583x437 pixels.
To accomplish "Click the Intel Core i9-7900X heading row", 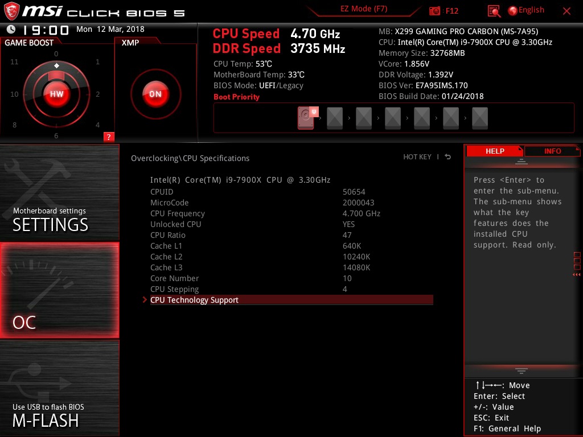I will (240, 180).
